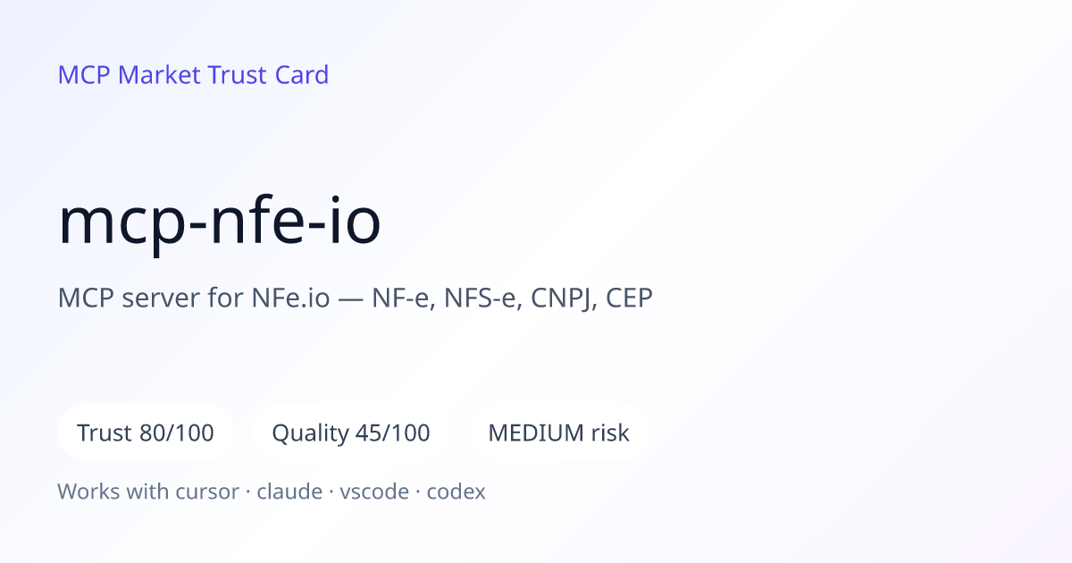Click the Trust 80/100 badge
Viewport: 1072px width, 563px height.
(146, 433)
